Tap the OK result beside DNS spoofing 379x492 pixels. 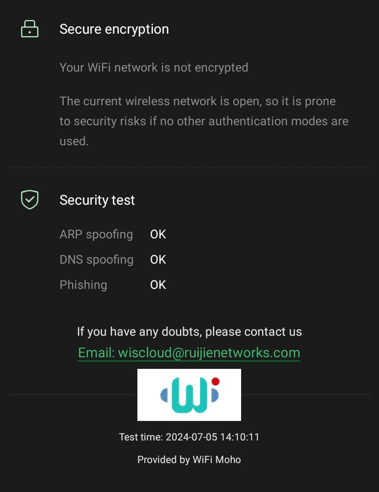point(158,259)
